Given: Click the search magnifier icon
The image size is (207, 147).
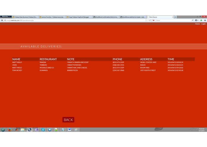Looking at the screenshot, I should click(x=192, y=20).
